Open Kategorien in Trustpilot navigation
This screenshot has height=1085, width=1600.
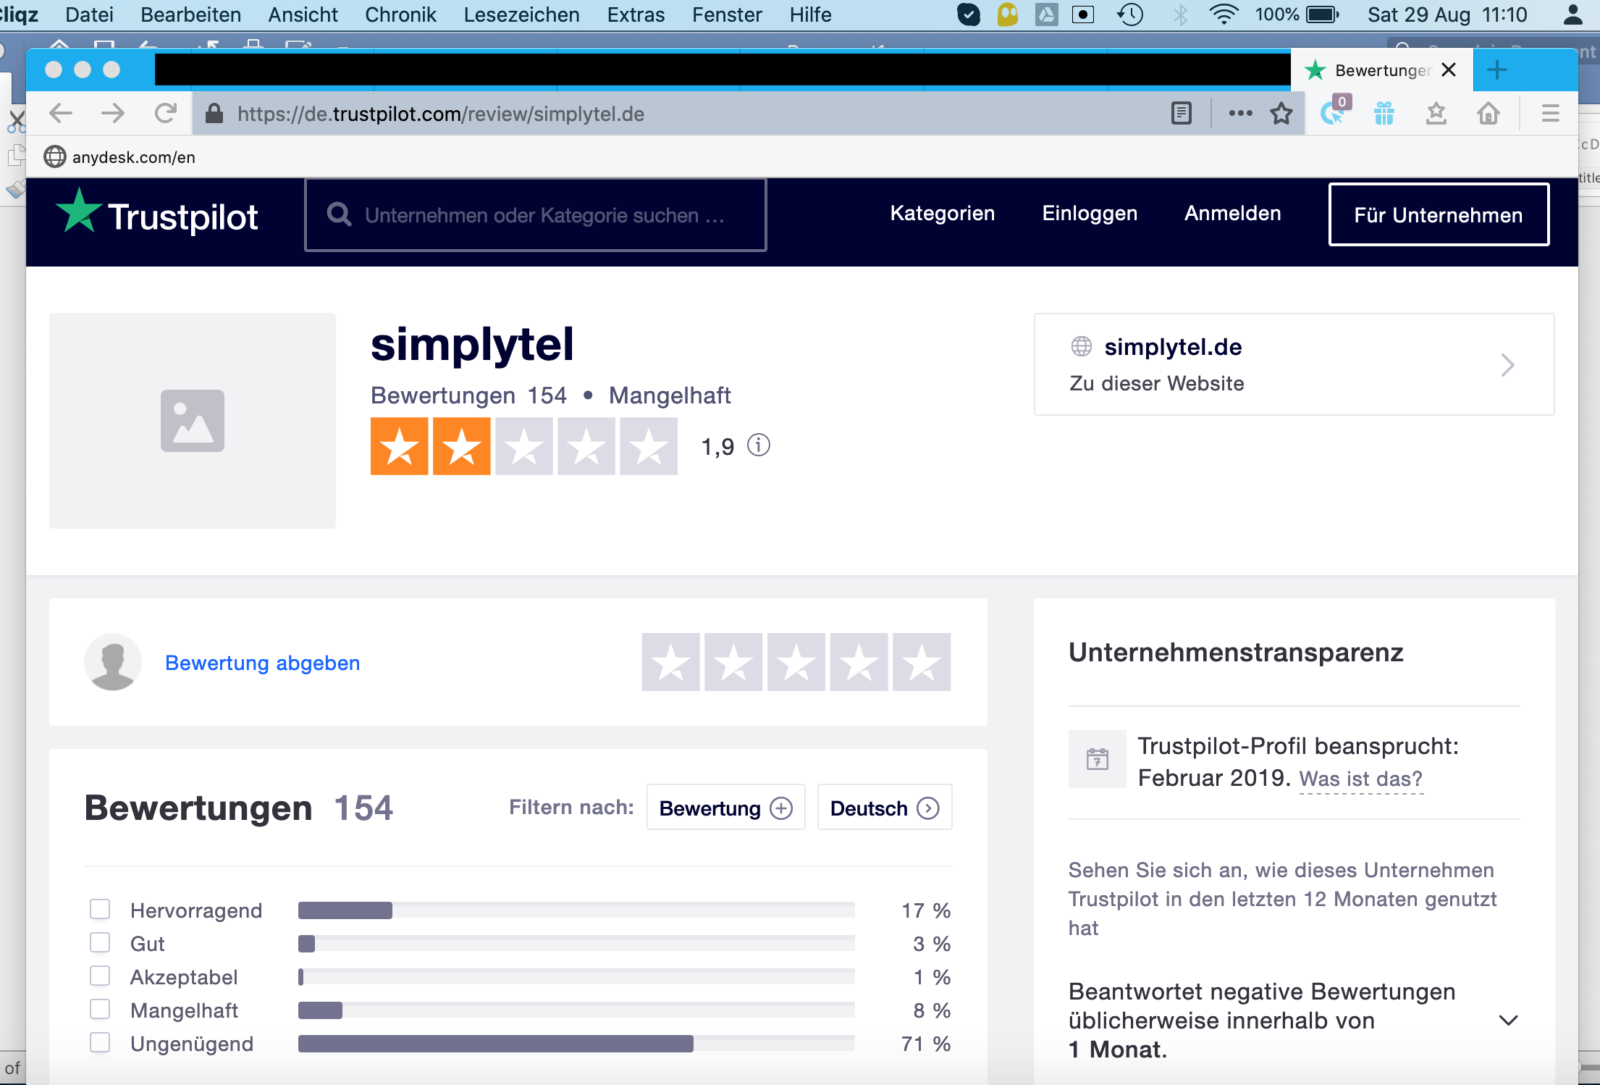(x=942, y=213)
